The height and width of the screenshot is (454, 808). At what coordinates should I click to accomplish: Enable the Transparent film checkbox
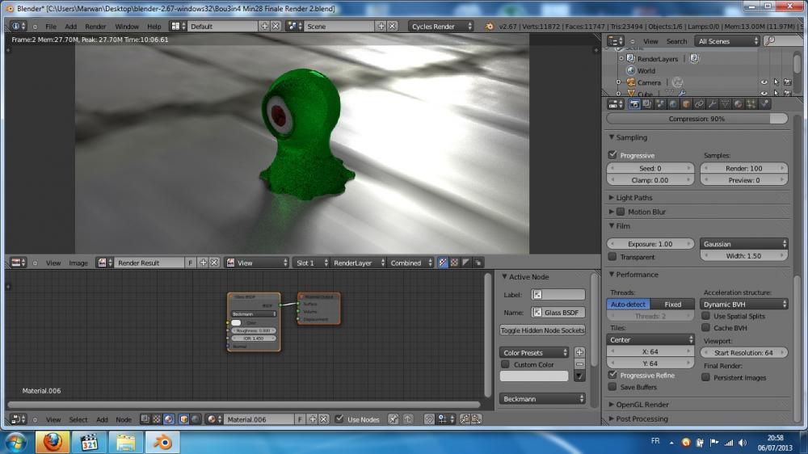[x=612, y=257]
